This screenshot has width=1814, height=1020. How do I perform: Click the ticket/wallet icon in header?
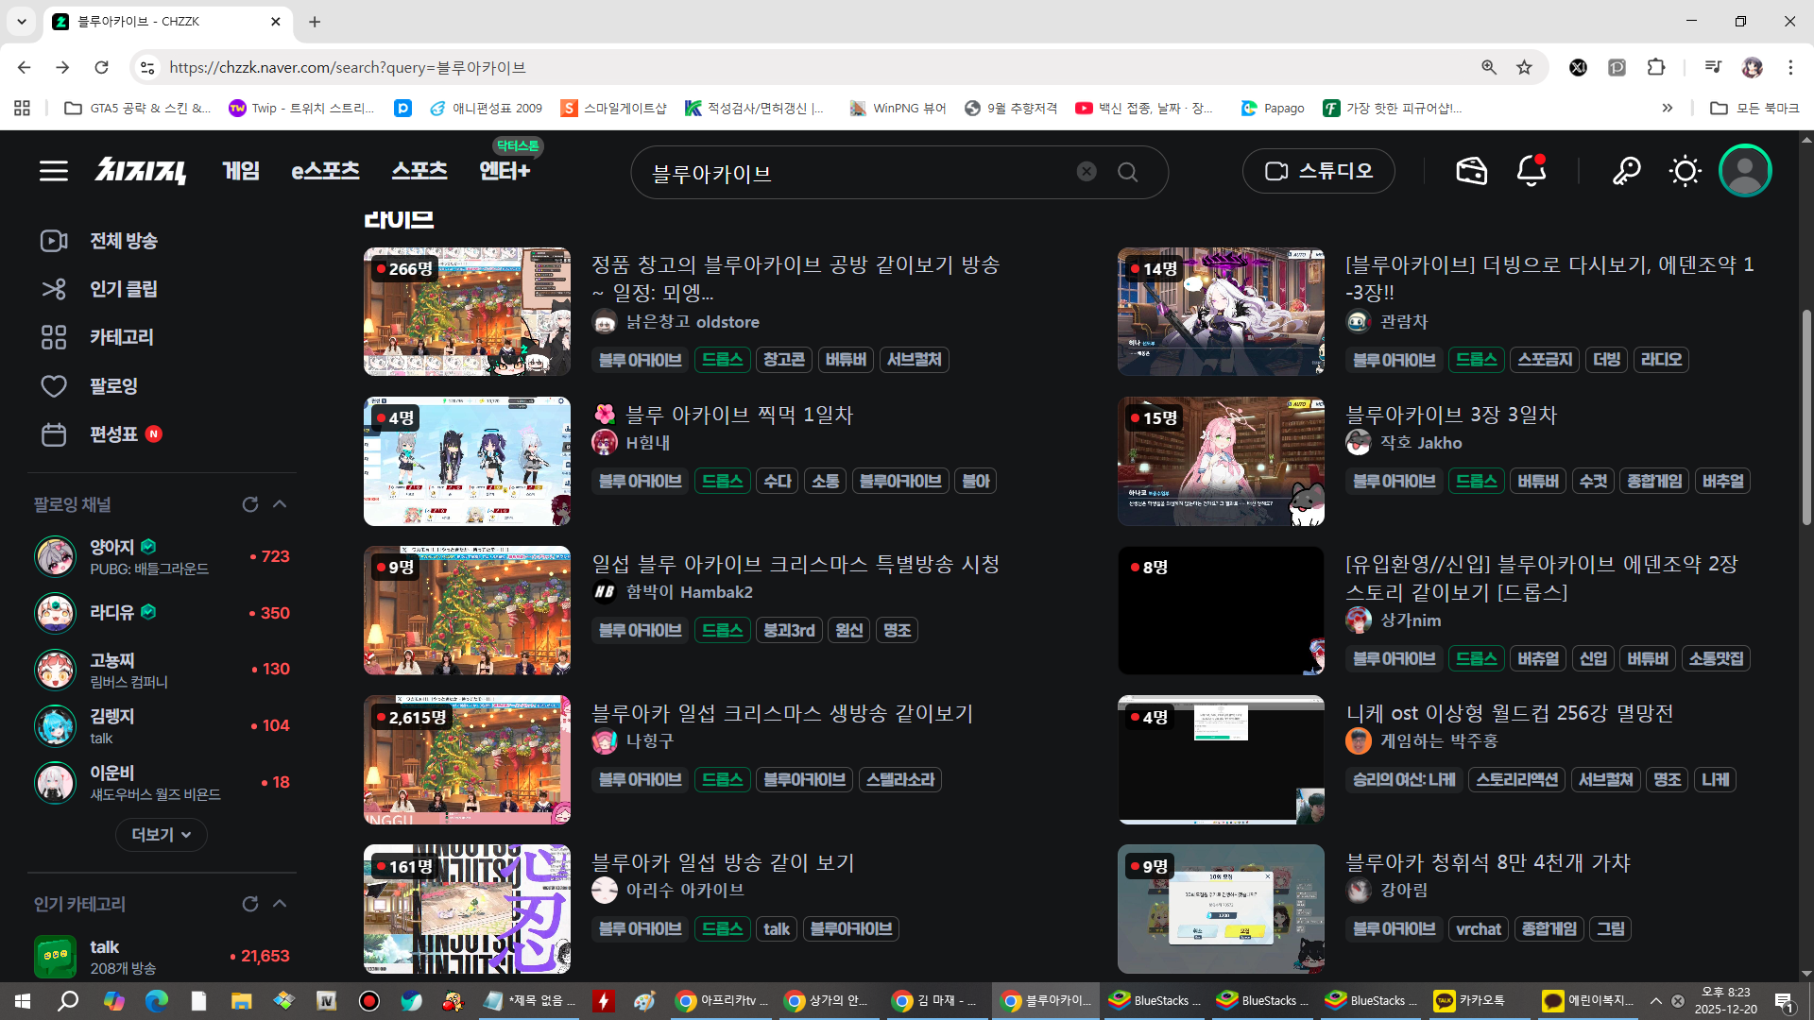(1471, 171)
